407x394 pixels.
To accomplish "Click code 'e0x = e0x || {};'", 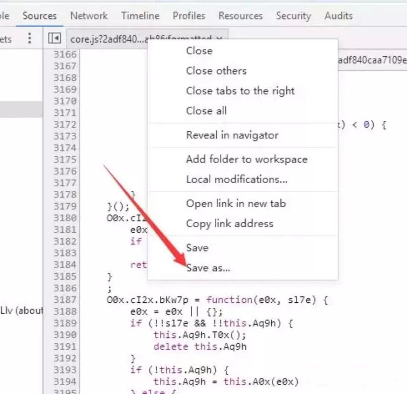I will pos(176,311).
